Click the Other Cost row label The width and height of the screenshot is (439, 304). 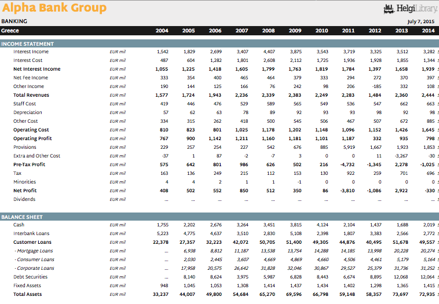25,121
